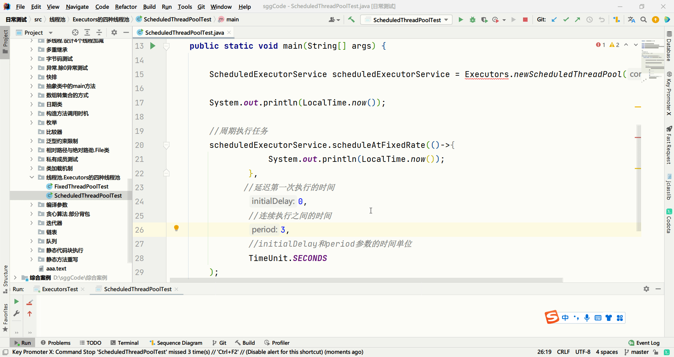Build project with hammer icon

[351, 20]
